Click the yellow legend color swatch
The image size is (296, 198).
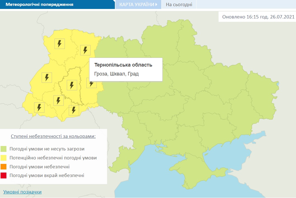pyautogui.click(x=4, y=158)
